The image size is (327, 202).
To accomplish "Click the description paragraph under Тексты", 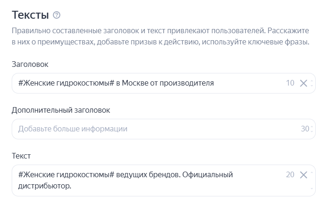I will 160,36.
